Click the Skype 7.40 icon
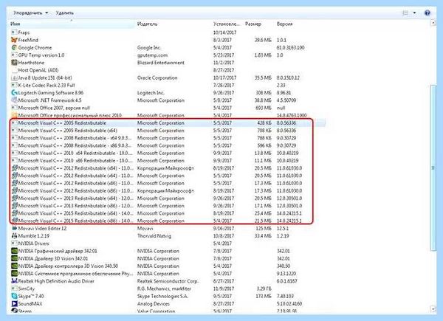This screenshot has height=321, width=443. pyautogui.click(x=14, y=296)
